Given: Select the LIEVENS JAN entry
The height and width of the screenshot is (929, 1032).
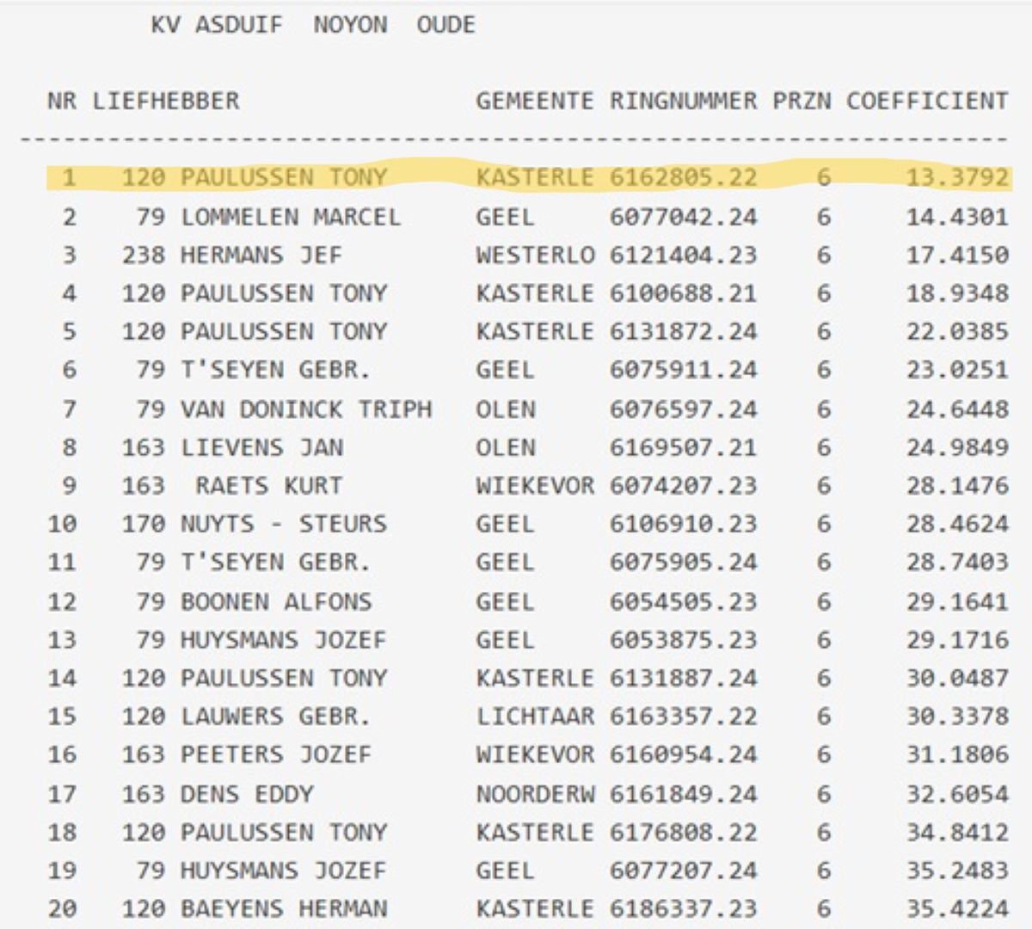Looking at the screenshot, I should 261,447.
